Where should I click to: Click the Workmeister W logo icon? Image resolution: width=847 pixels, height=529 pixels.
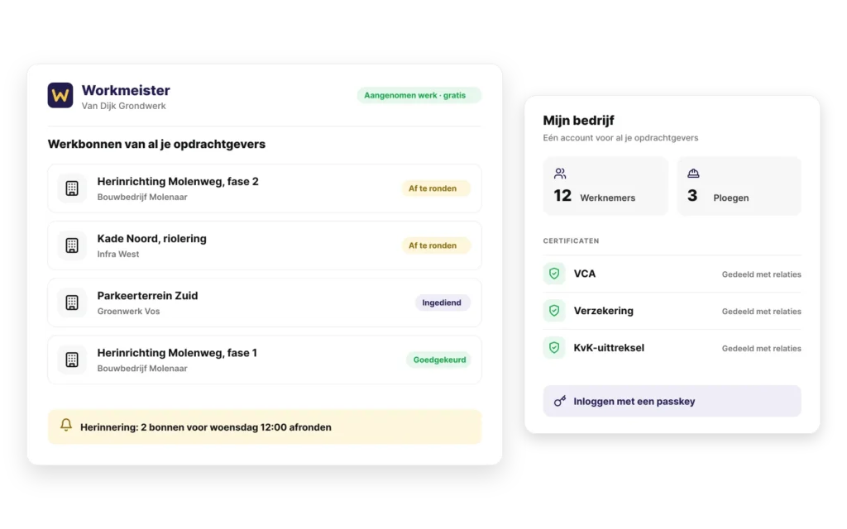tap(60, 95)
